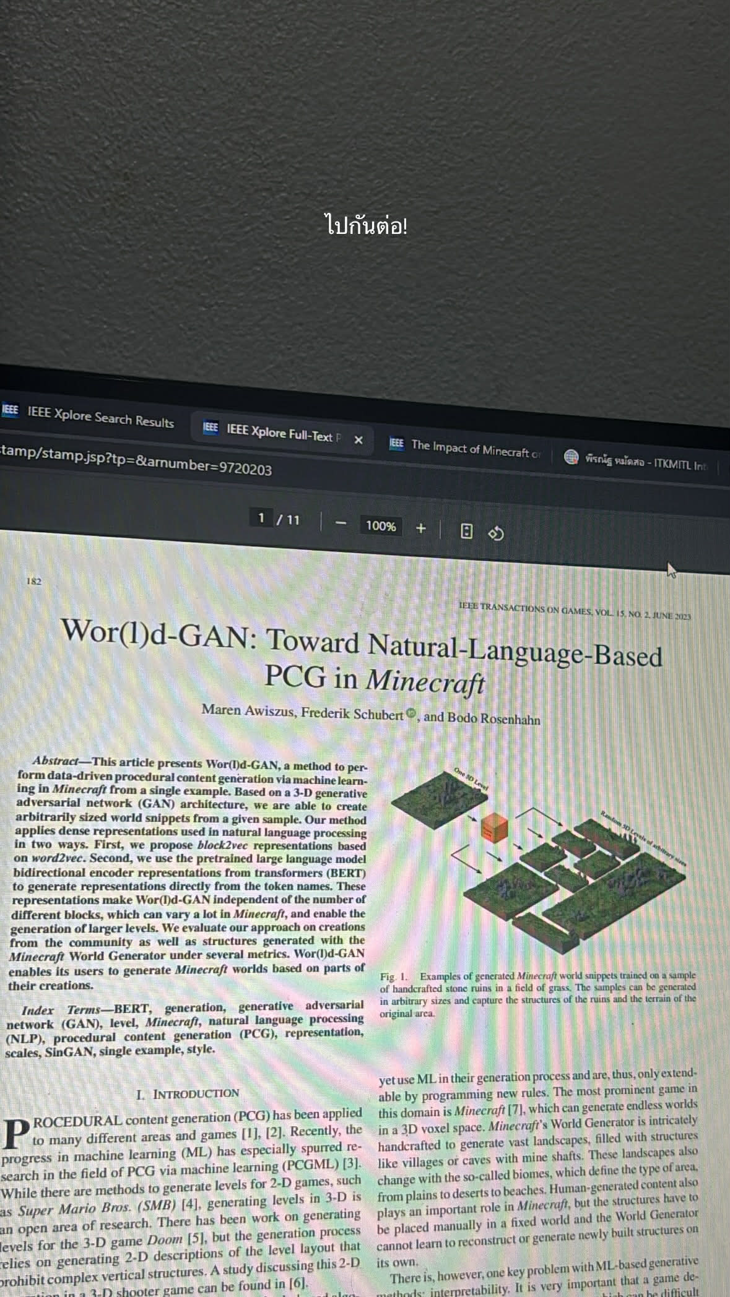Open citation reference [7] for Minecraft
730x1297 pixels.
[515, 1110]
